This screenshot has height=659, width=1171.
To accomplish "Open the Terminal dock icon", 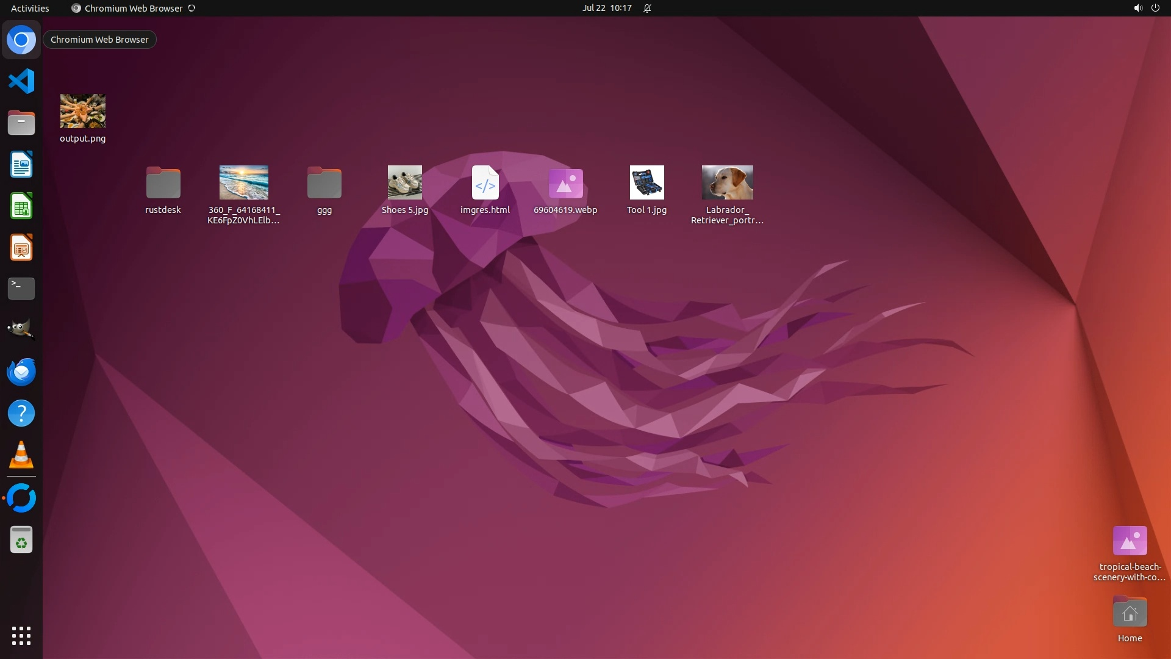I will (x=21, y=289).
